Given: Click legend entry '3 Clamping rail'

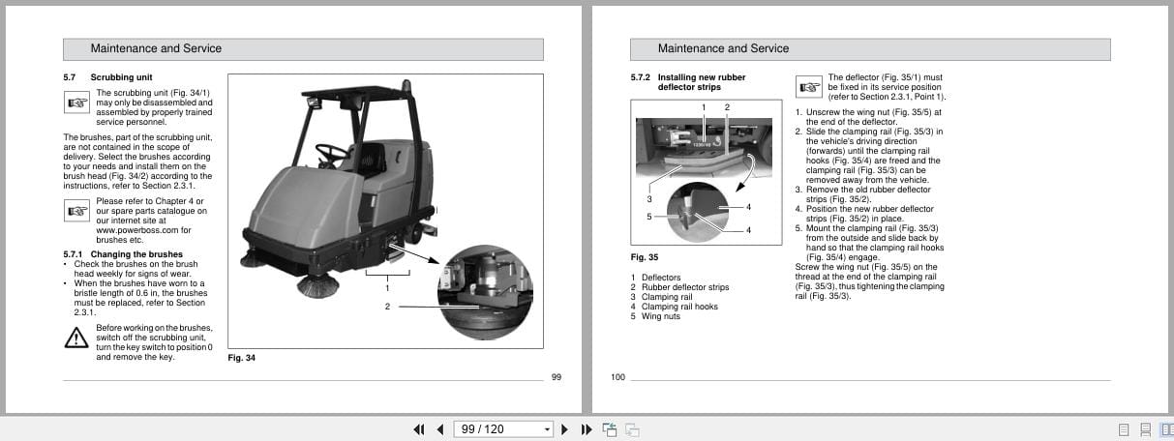Looking at the screenshot, I should 661,297.
